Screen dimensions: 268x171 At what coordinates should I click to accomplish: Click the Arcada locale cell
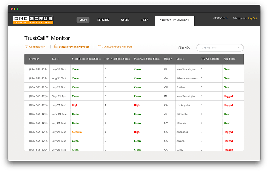coord(180,141)
